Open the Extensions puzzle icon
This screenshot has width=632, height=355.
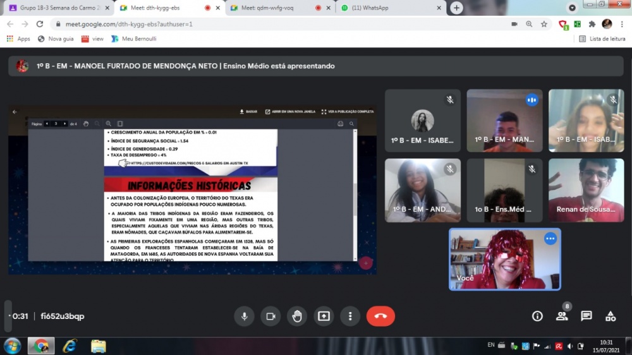coord(592,24)
